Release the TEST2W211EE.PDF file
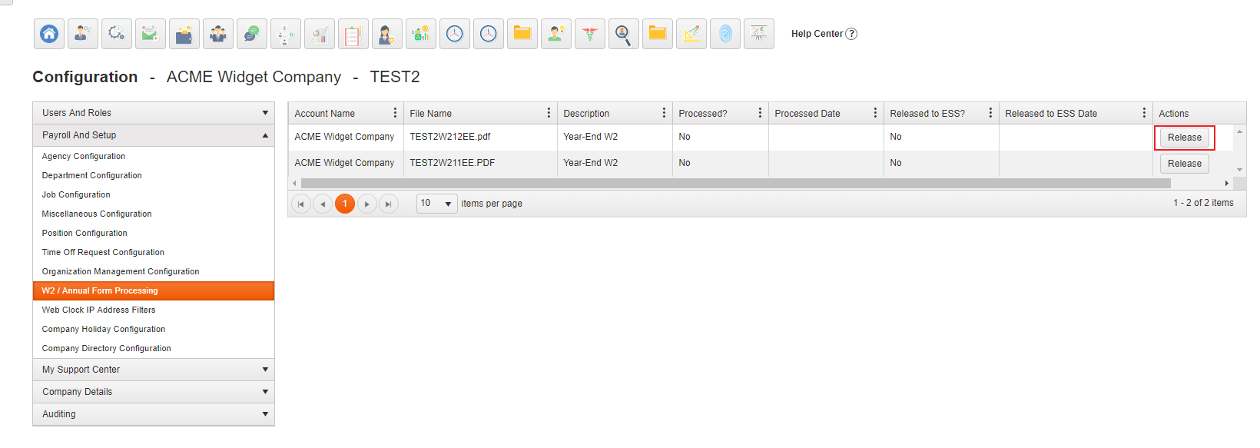The height and width of the screenshot is (448, 1260). [1185, 164]
